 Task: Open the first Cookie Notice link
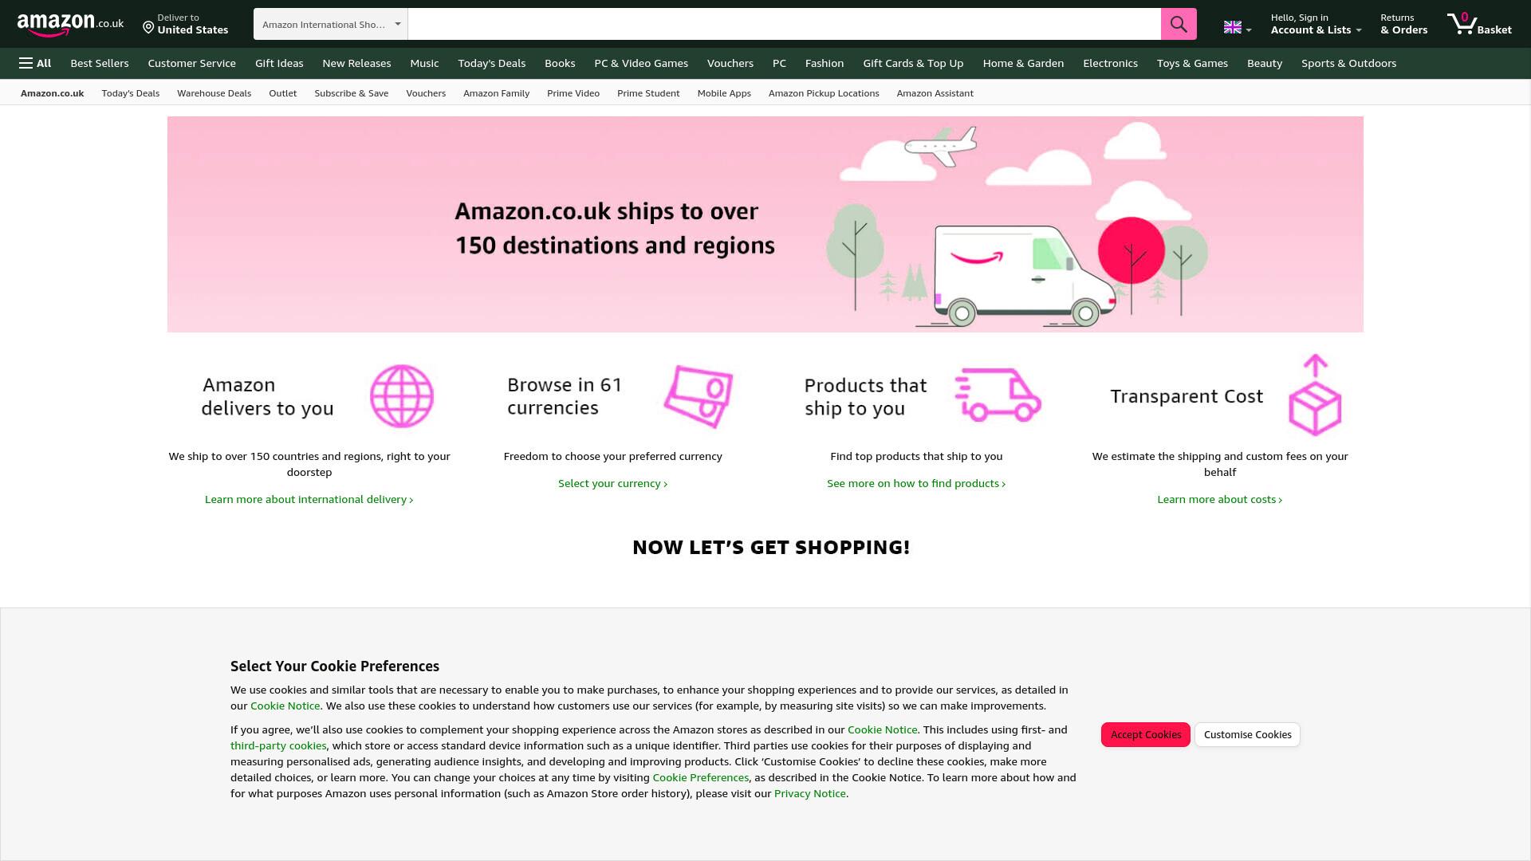(x=285, y=706)
